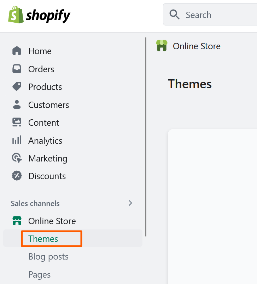Click the Discounts percent badge icon
This screenshot has height=284, width=257.
[x=17, y=176]
